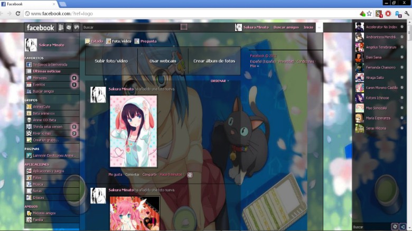Select the Pregunta composer tab

(x=145, y=41)
